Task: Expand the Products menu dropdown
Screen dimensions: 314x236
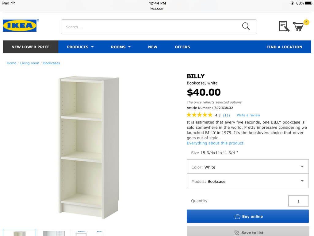Action: pos(80,47)
